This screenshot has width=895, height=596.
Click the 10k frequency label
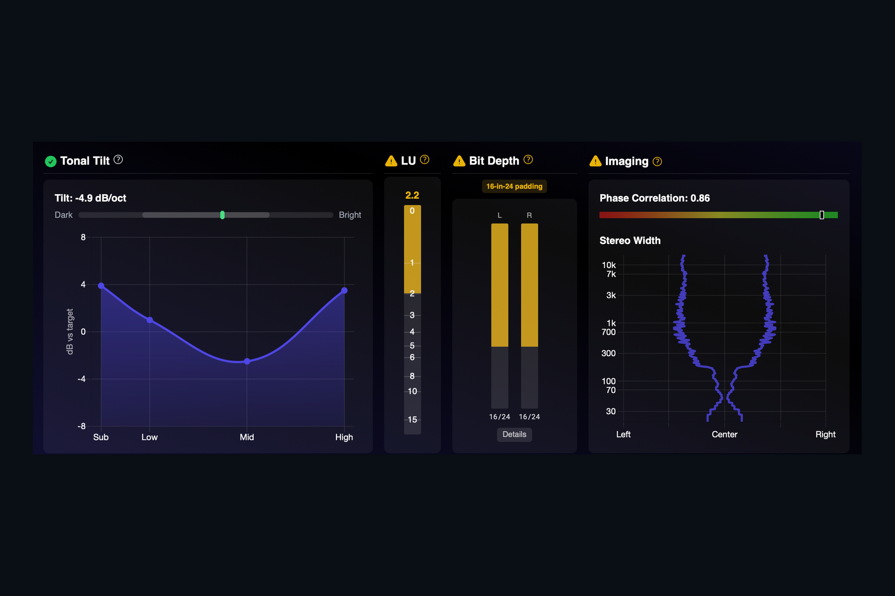[609, 265]
